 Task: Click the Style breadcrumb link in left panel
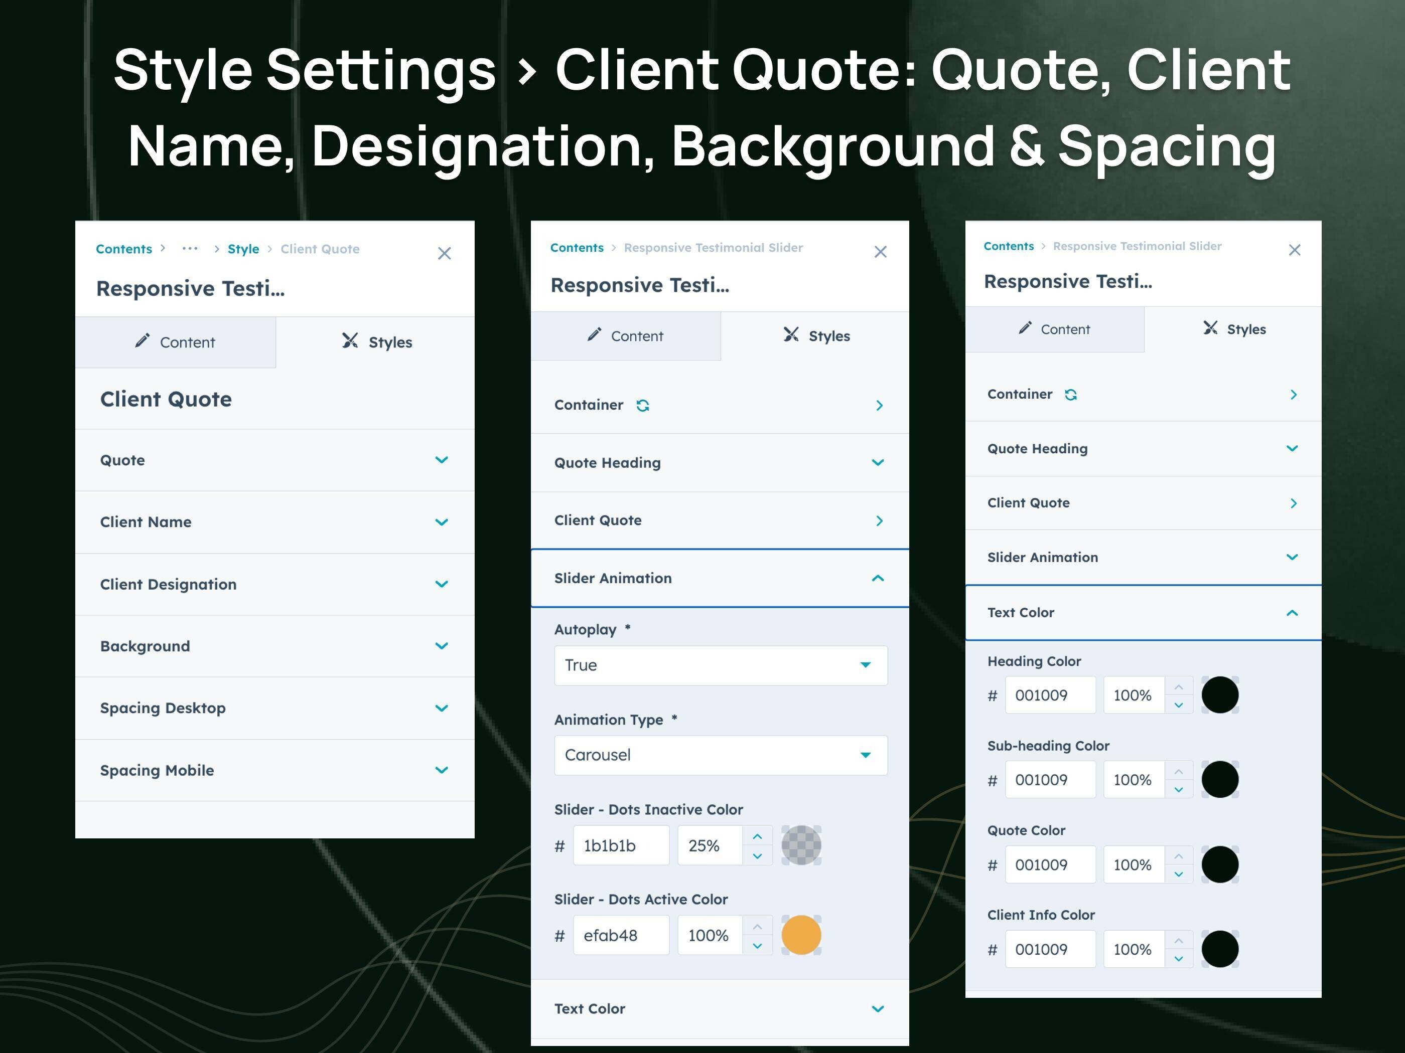coord(243,249)
